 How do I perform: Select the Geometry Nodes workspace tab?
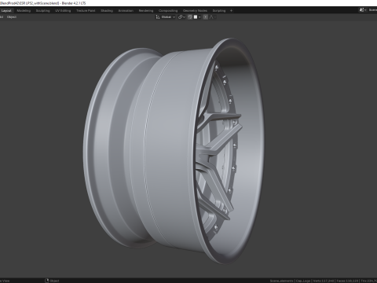[x=195, y=11]
